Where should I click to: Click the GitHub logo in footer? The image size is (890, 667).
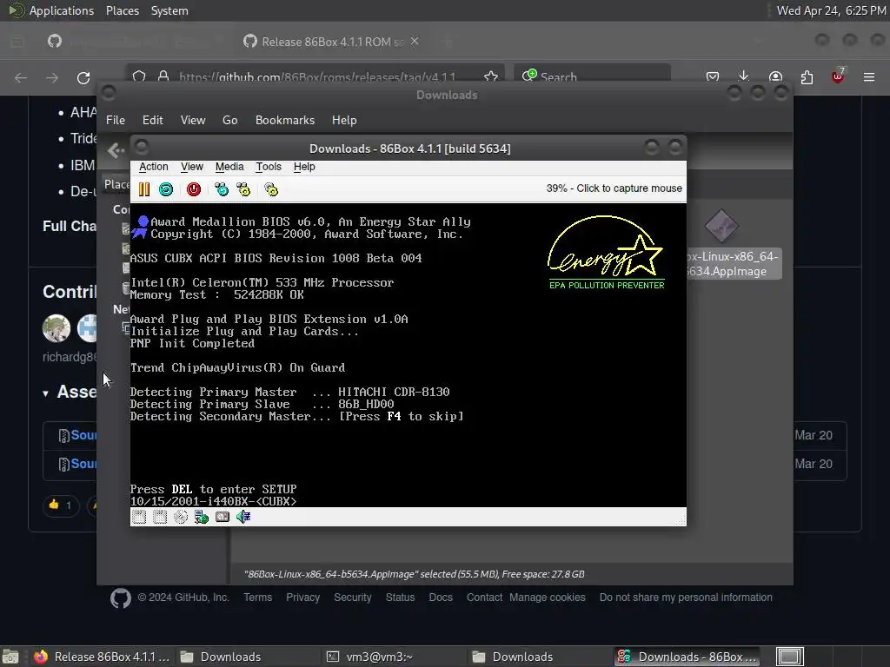(x=120, y=598)
